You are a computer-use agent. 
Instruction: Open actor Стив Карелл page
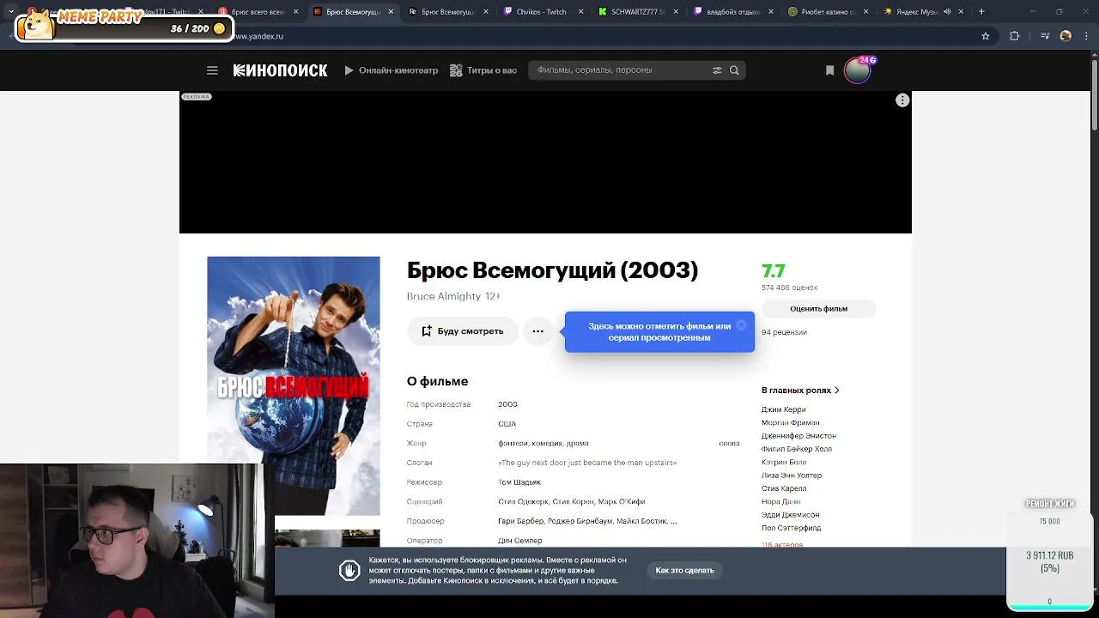[x=784, y=488]
